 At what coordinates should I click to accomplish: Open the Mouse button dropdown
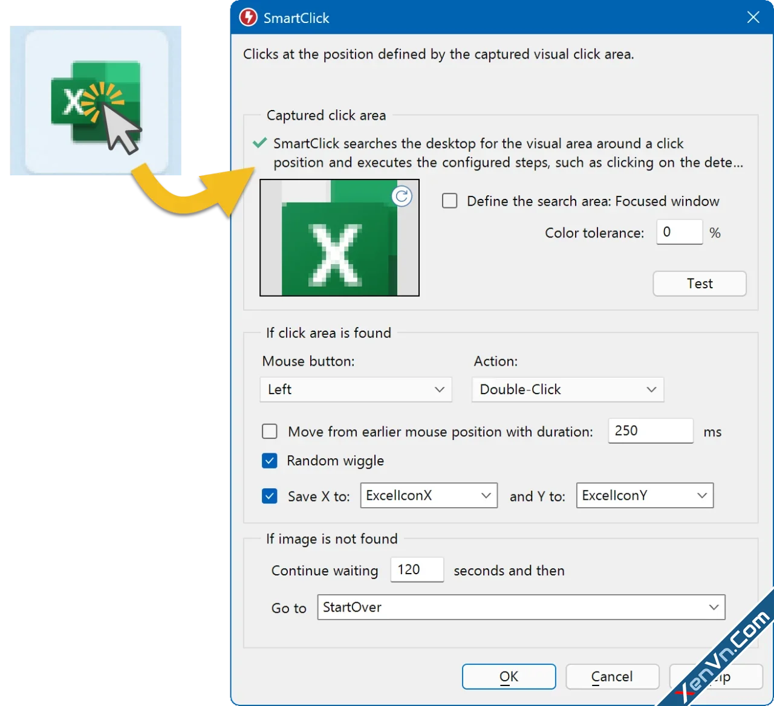pyautogui.click(x=356, y=390)
